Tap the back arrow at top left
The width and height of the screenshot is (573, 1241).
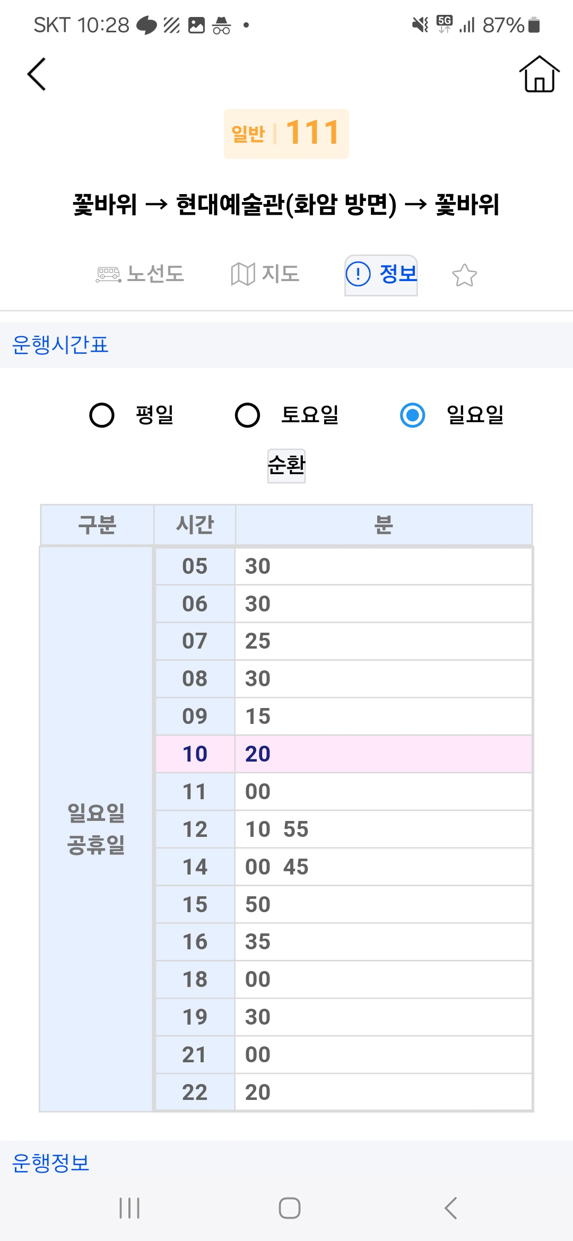click(37, 74)
